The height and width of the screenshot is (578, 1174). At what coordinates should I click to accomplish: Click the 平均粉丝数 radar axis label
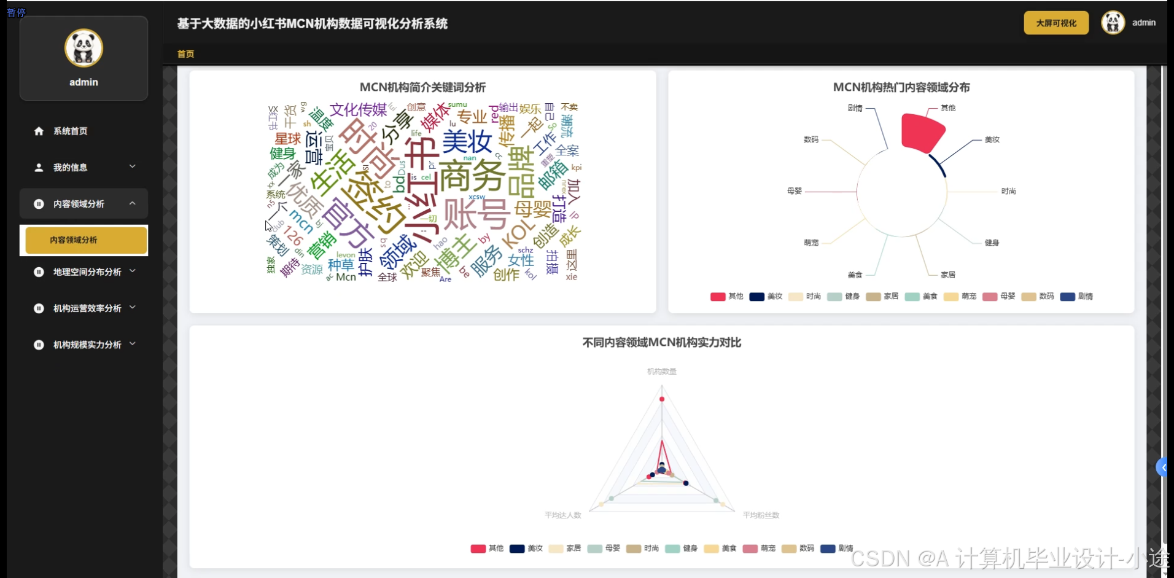[x=761, y=515]
